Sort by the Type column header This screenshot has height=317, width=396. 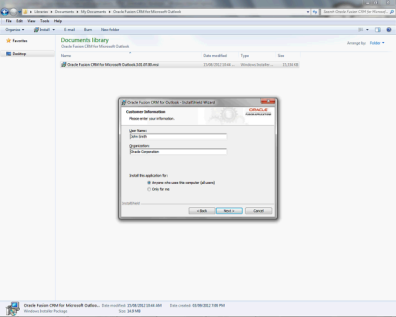(257, 56)
